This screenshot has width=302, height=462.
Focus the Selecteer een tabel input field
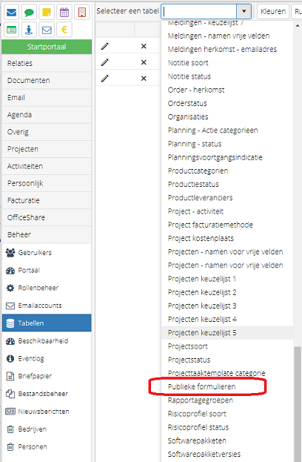(x=199, y=11)
